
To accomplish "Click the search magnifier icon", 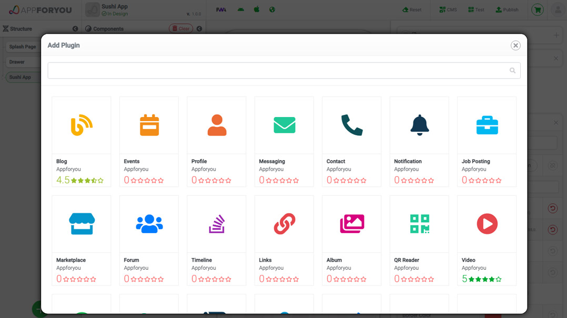I will [512, 70].
